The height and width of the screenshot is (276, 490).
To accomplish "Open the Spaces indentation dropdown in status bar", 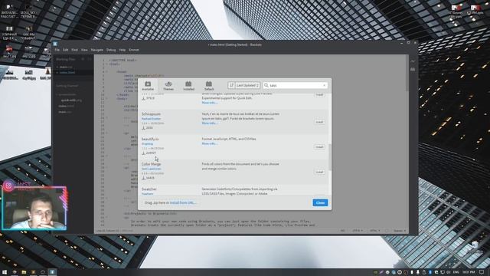I will pyautogui.click(x=400, y=231).
